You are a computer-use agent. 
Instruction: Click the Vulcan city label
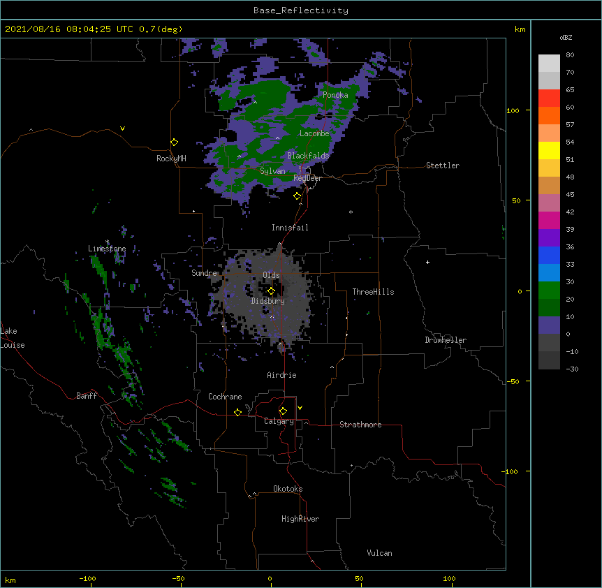tap(379, 553)
